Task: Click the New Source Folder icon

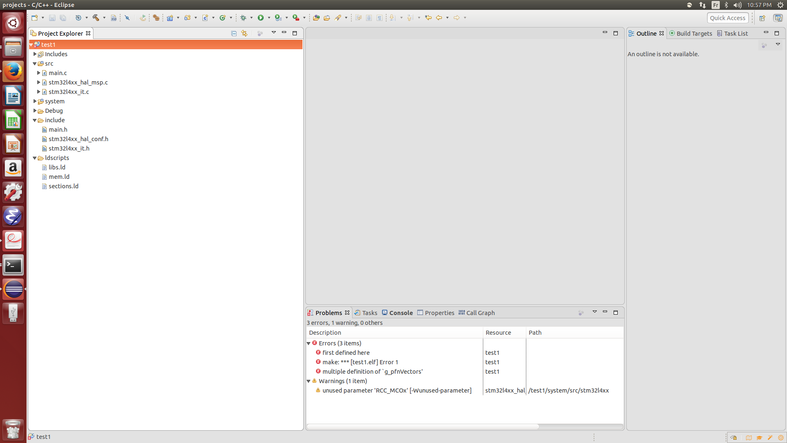Action: [x=187, y=18]
